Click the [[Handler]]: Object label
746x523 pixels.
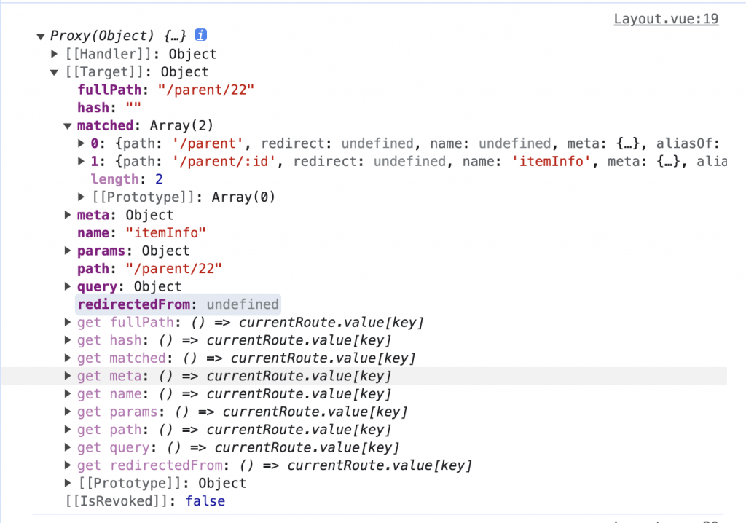coord(141,54)
